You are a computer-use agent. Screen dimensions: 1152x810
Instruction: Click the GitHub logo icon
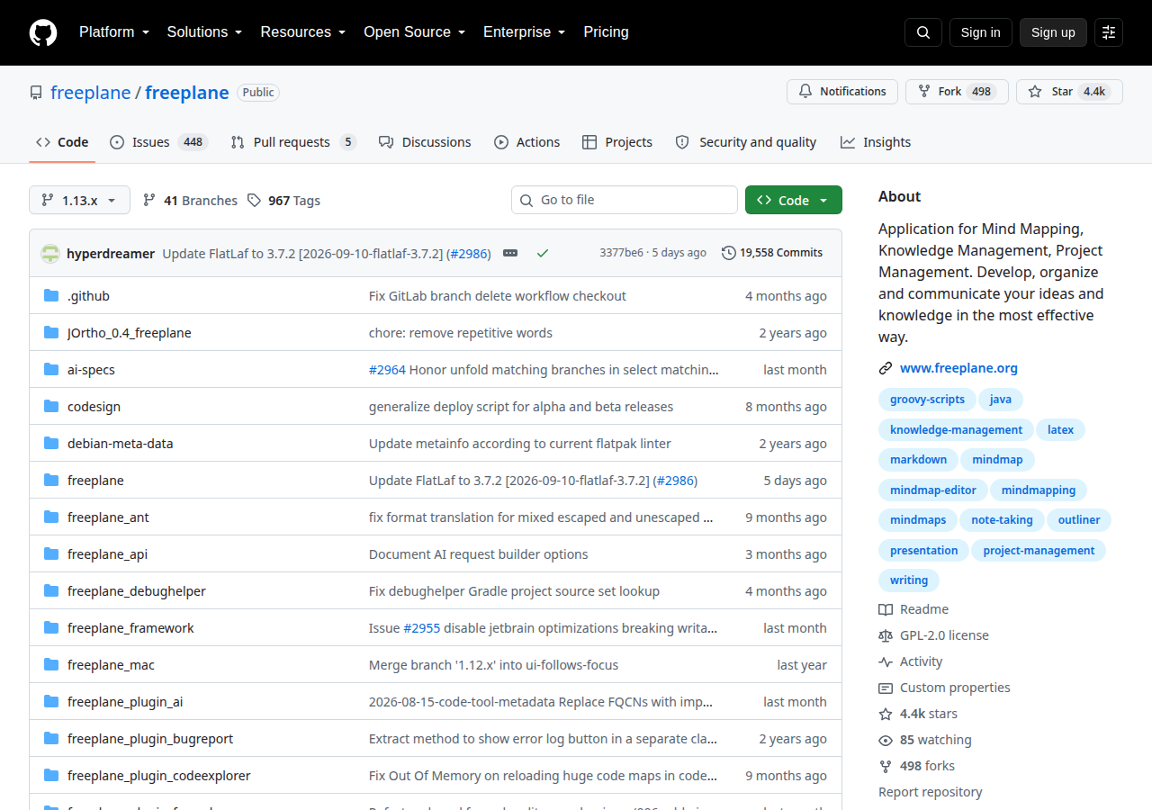43,32
